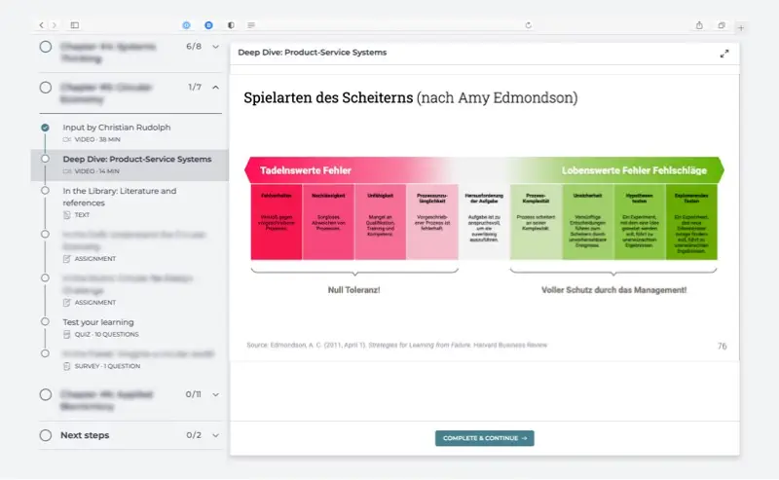
Task: Click the SURVEY · 1 QUESTION label
Action: coord(107,366)
